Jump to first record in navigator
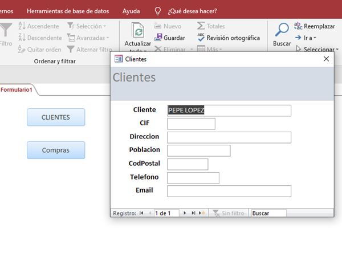Viewport: 342px width, 277px height. click(141, 213)
